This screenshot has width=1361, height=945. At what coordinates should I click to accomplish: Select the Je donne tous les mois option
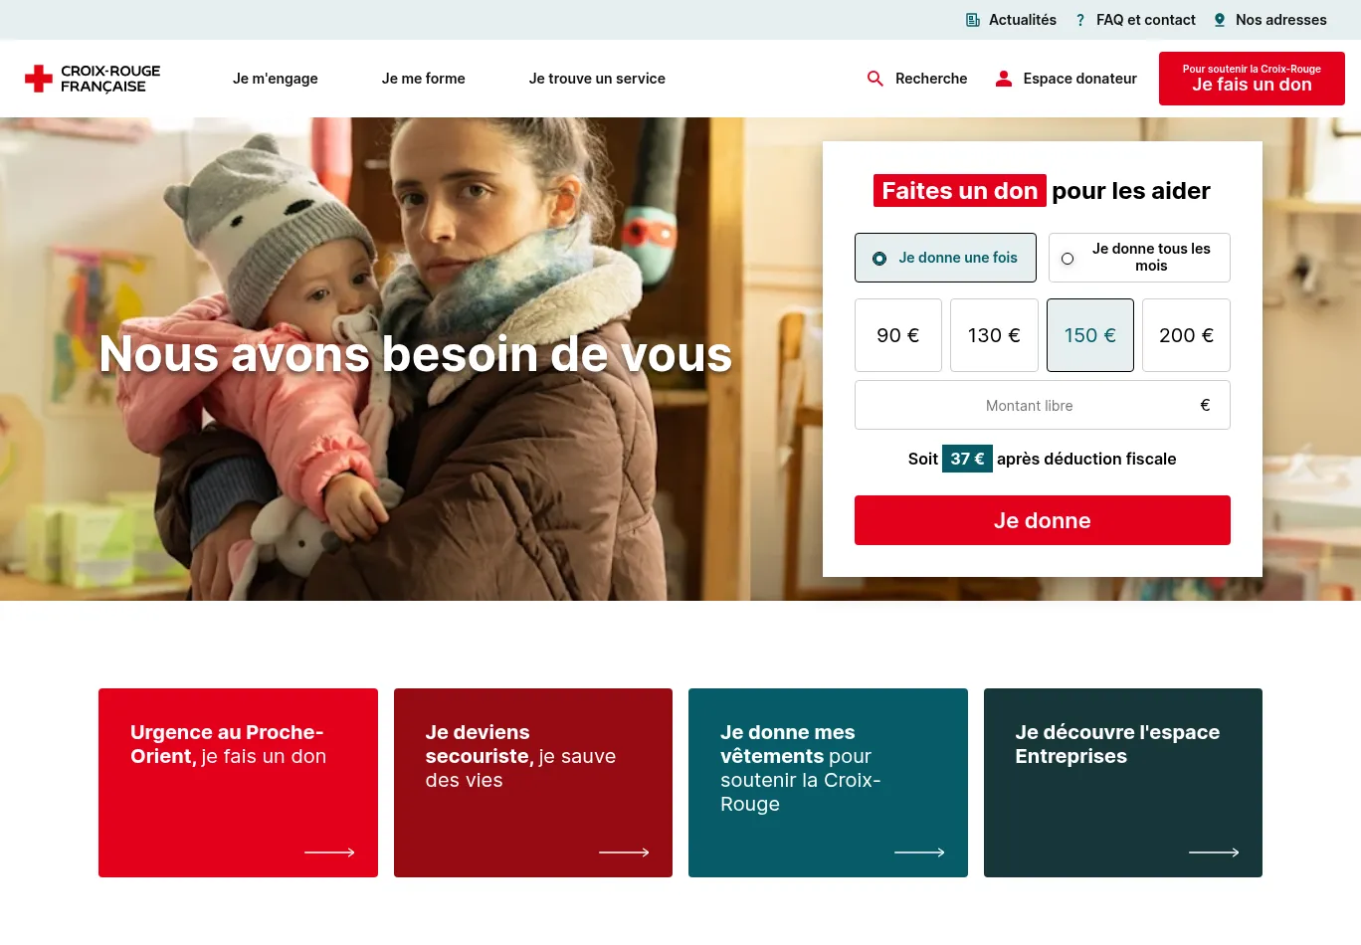(1139, 258)
